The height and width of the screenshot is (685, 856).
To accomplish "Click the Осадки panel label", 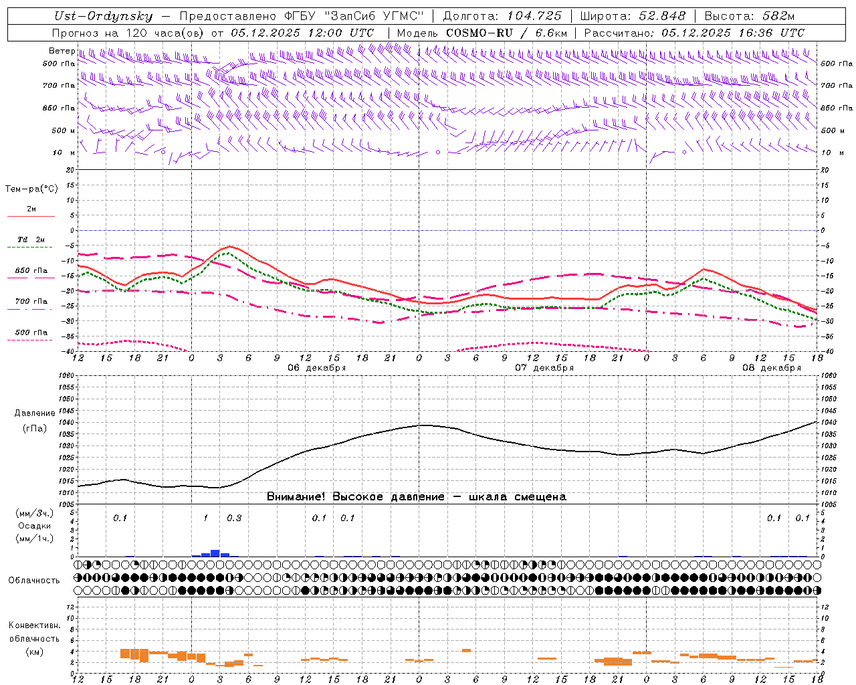I will point(34,526).
